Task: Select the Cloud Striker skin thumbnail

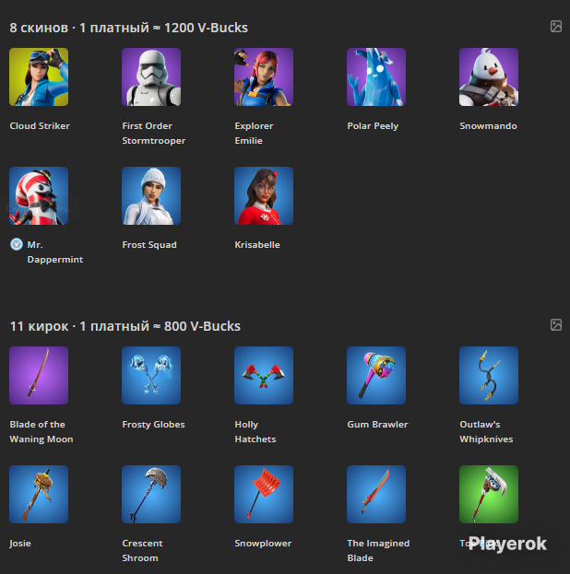Action: 39,76
